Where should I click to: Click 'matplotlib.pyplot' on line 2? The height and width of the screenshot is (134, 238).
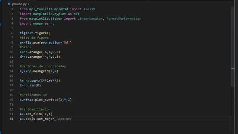click(49, 14)
